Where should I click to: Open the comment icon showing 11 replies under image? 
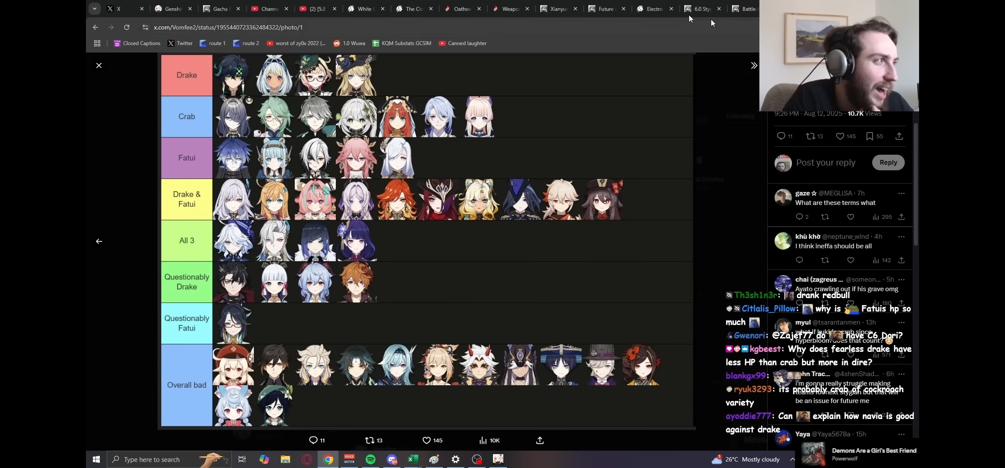[313, 440]
